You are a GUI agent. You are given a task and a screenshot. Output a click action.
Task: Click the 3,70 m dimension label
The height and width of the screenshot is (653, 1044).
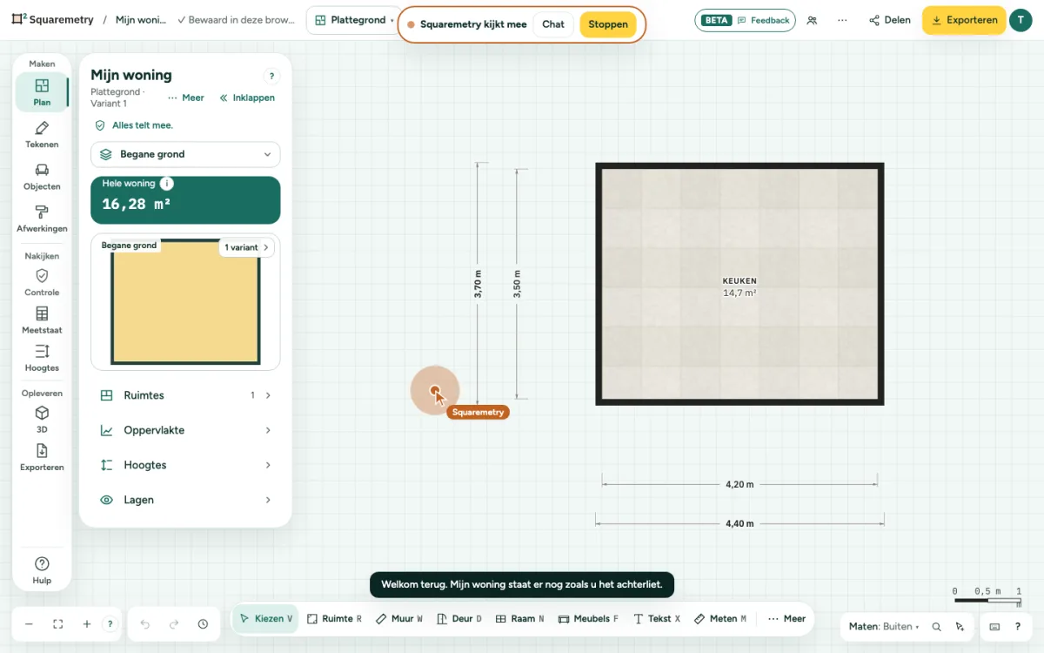tap(478, 285)
